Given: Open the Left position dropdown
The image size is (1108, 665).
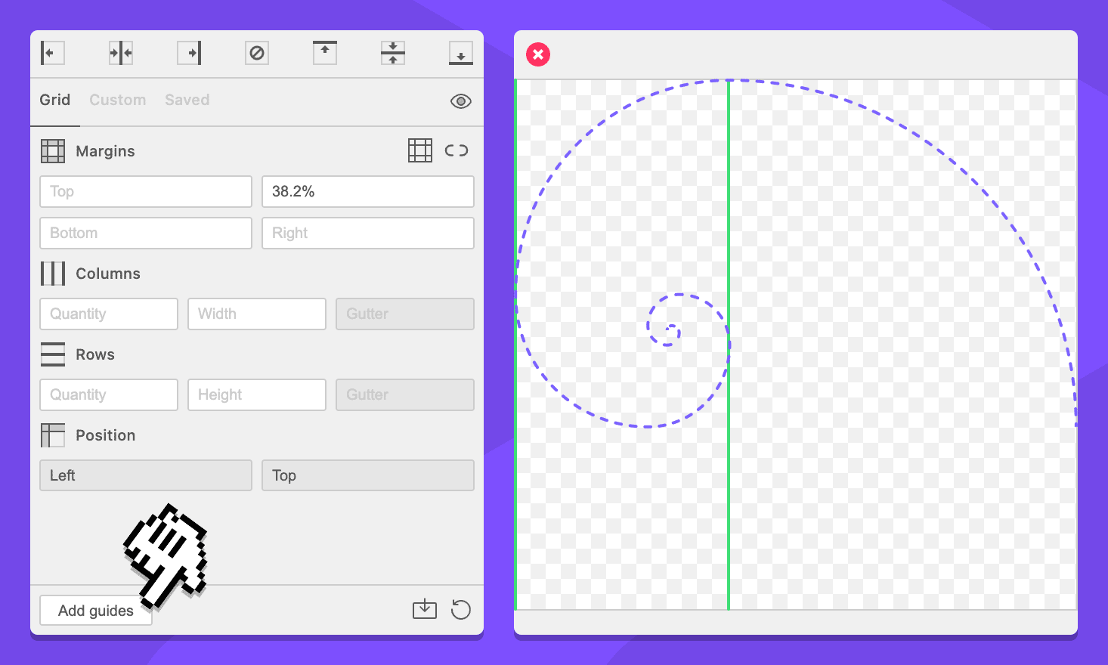Looking at the screenshot, I should (x=146, y=475).
